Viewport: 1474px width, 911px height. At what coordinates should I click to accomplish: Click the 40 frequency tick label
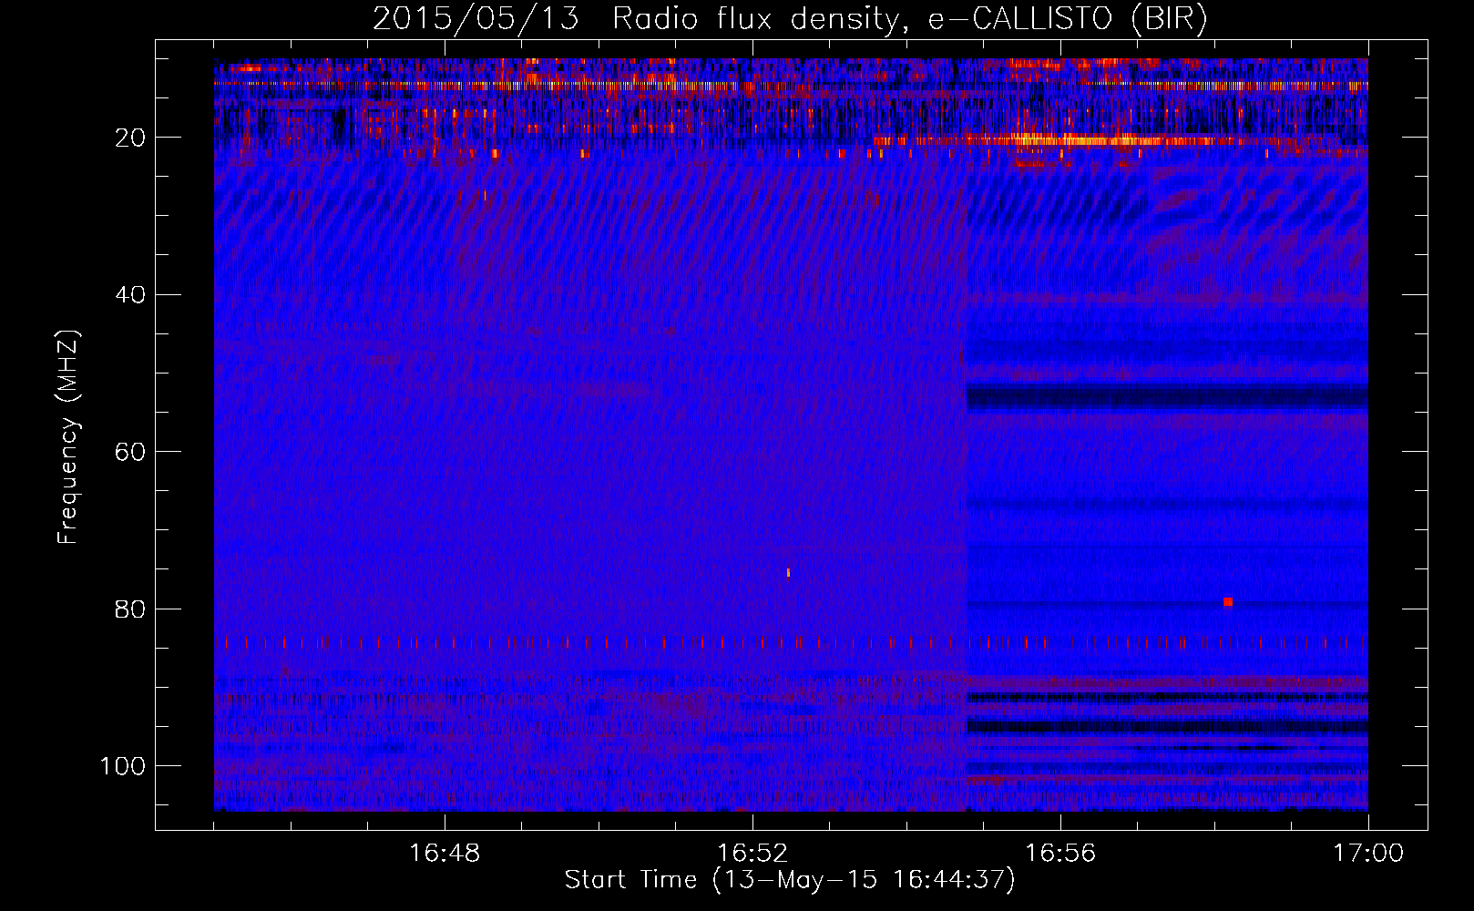click(x=130, y=295)
